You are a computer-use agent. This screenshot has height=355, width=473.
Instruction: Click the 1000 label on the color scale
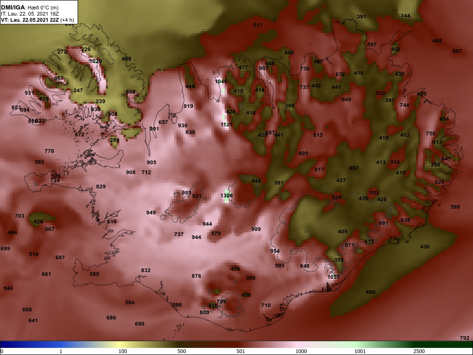301,351
